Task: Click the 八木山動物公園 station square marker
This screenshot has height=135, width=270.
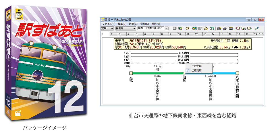Action: coord(237,73)
